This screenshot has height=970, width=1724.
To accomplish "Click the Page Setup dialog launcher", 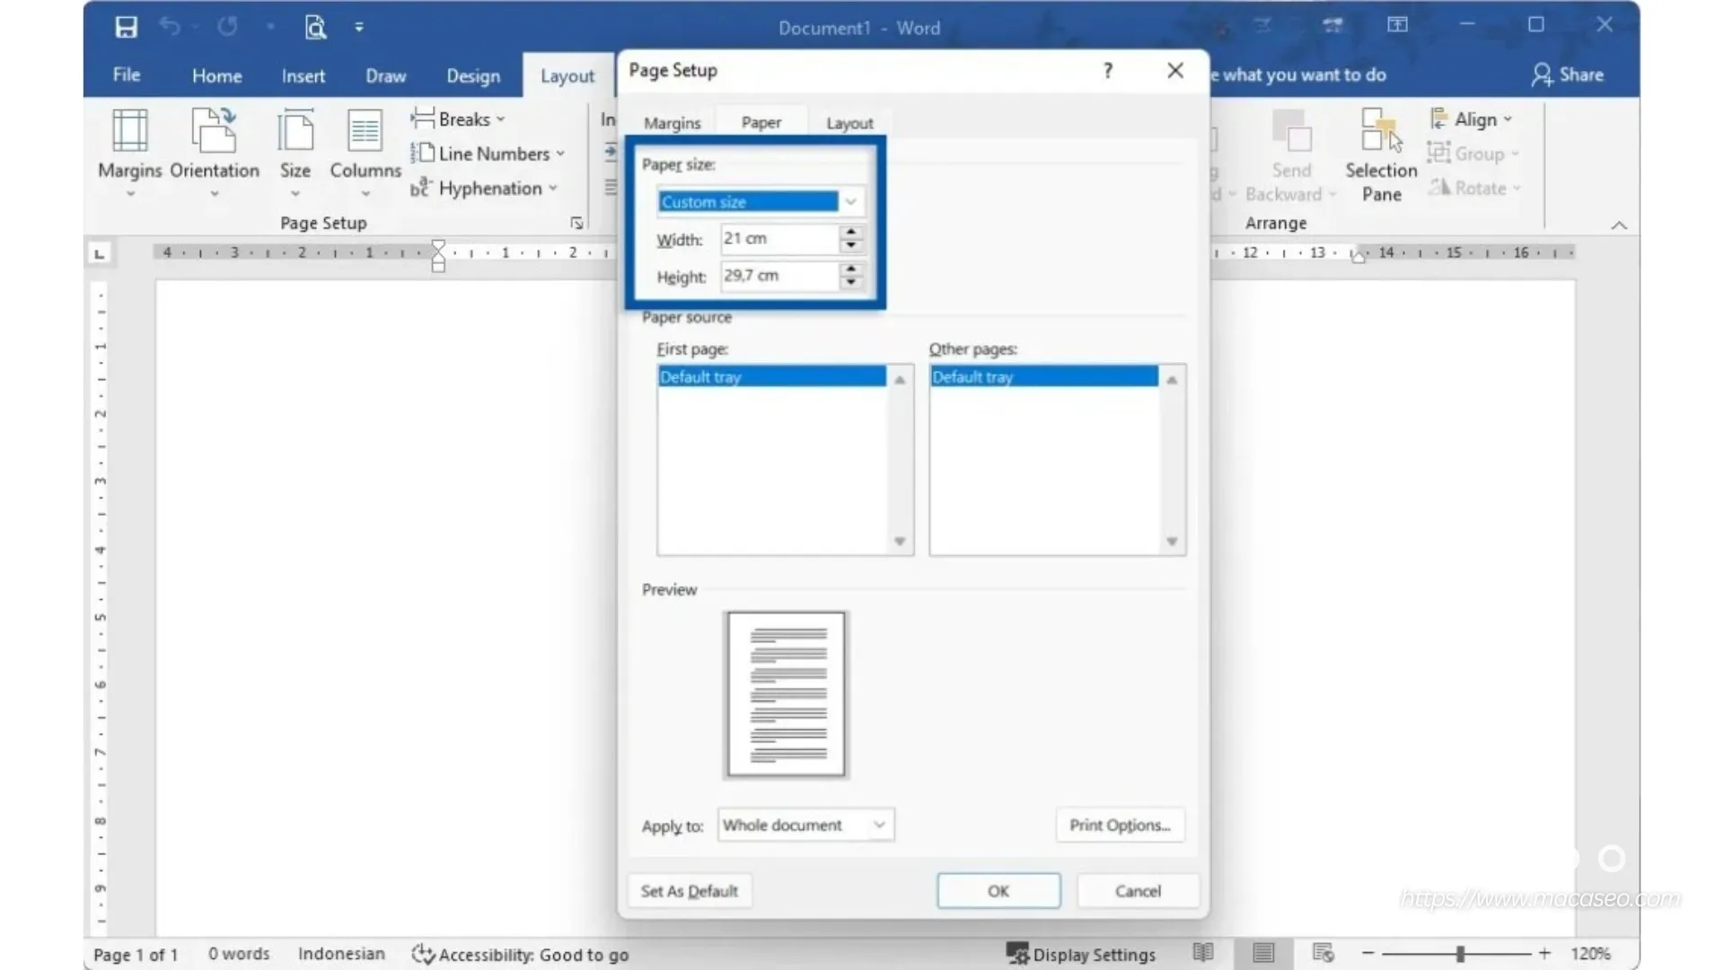I will 576,223.
